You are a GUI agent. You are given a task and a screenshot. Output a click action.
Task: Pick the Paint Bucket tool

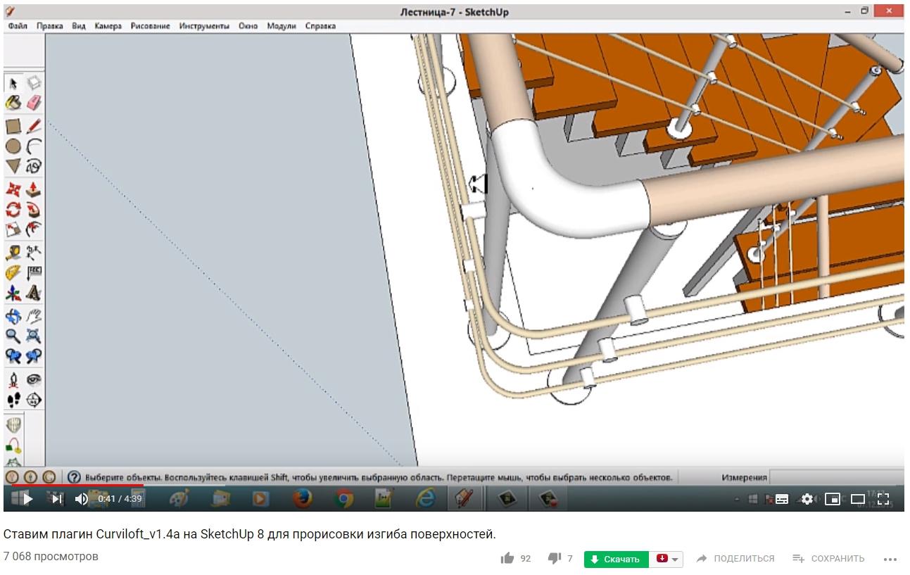coord(13,103)
